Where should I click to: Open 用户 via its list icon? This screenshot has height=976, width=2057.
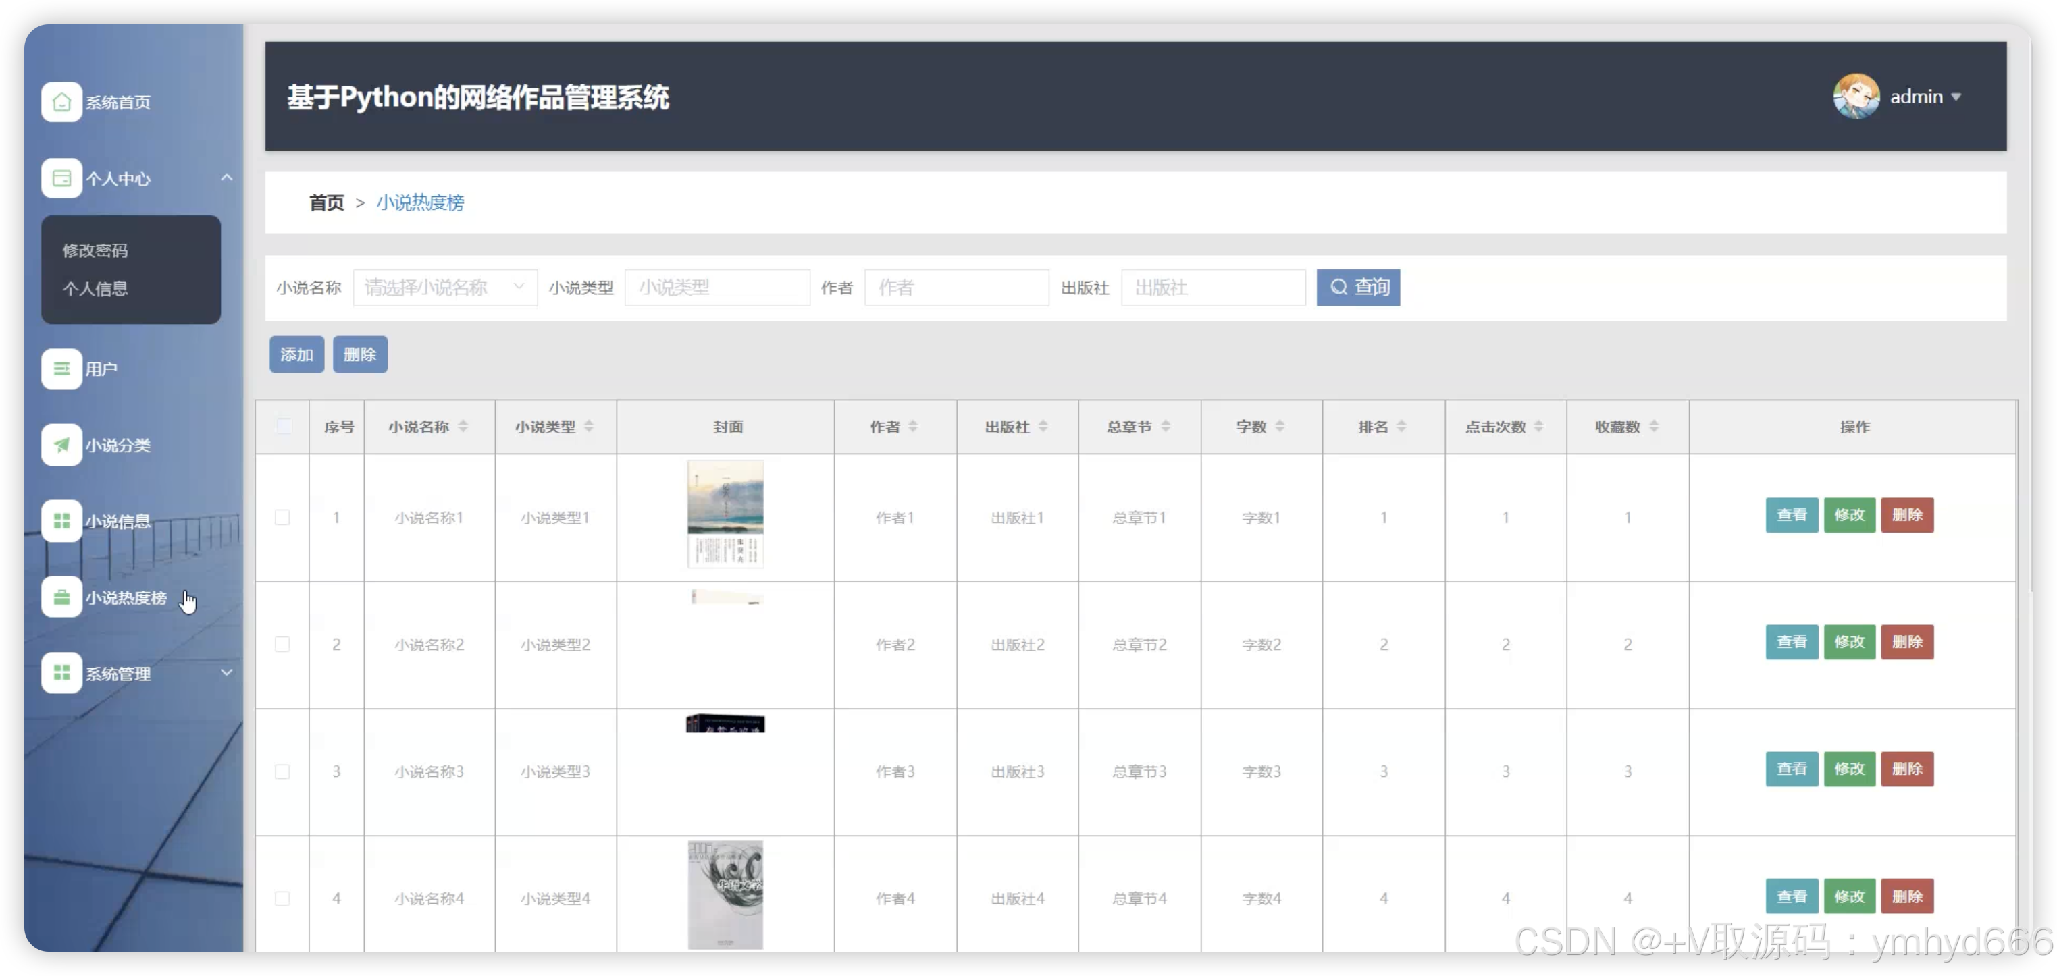61,369
